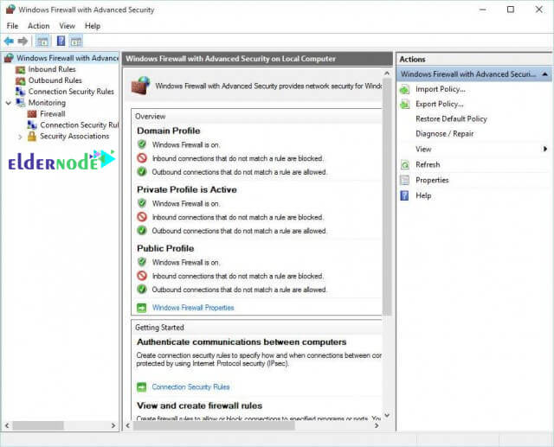The image size is (554, 447).
Task: Open the Windows Firewall Properties link
Action: (x=193, y=308)
